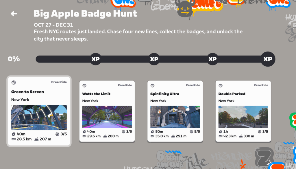This screenshot has height=169, width=296.
Task: Click the globe icon on Green to Screen card
Action: pyautogui.click(x=14, y=82)
